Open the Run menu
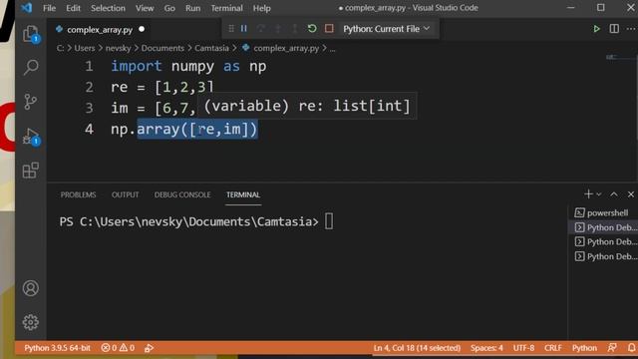This screenshot has width=638, height=359. (192, 8)
